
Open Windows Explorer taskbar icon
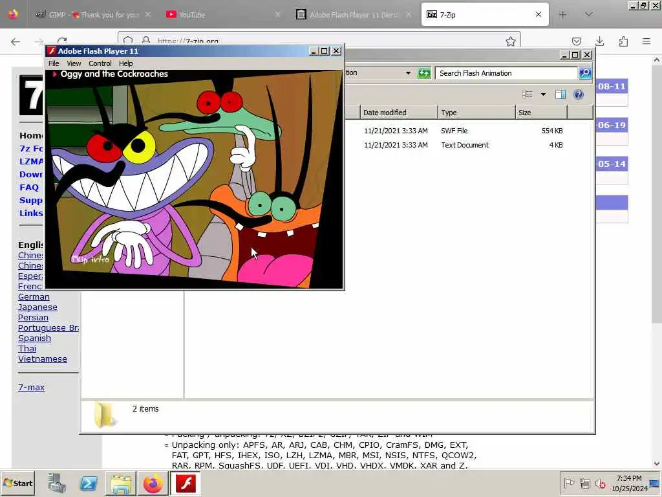pyautogui.click(x=121, y=483)
